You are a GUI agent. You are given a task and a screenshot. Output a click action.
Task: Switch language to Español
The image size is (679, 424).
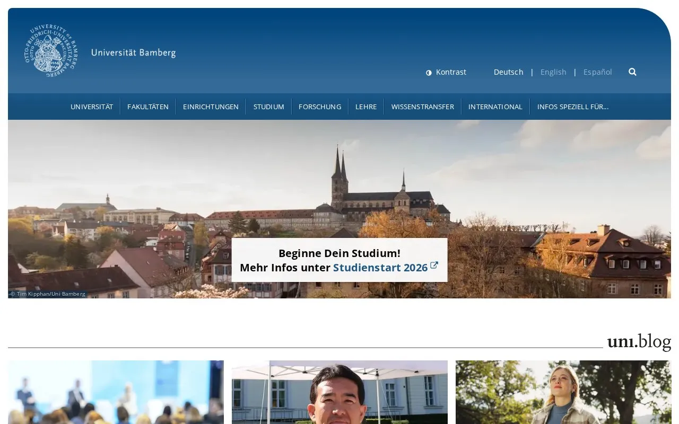pos(598,72)
